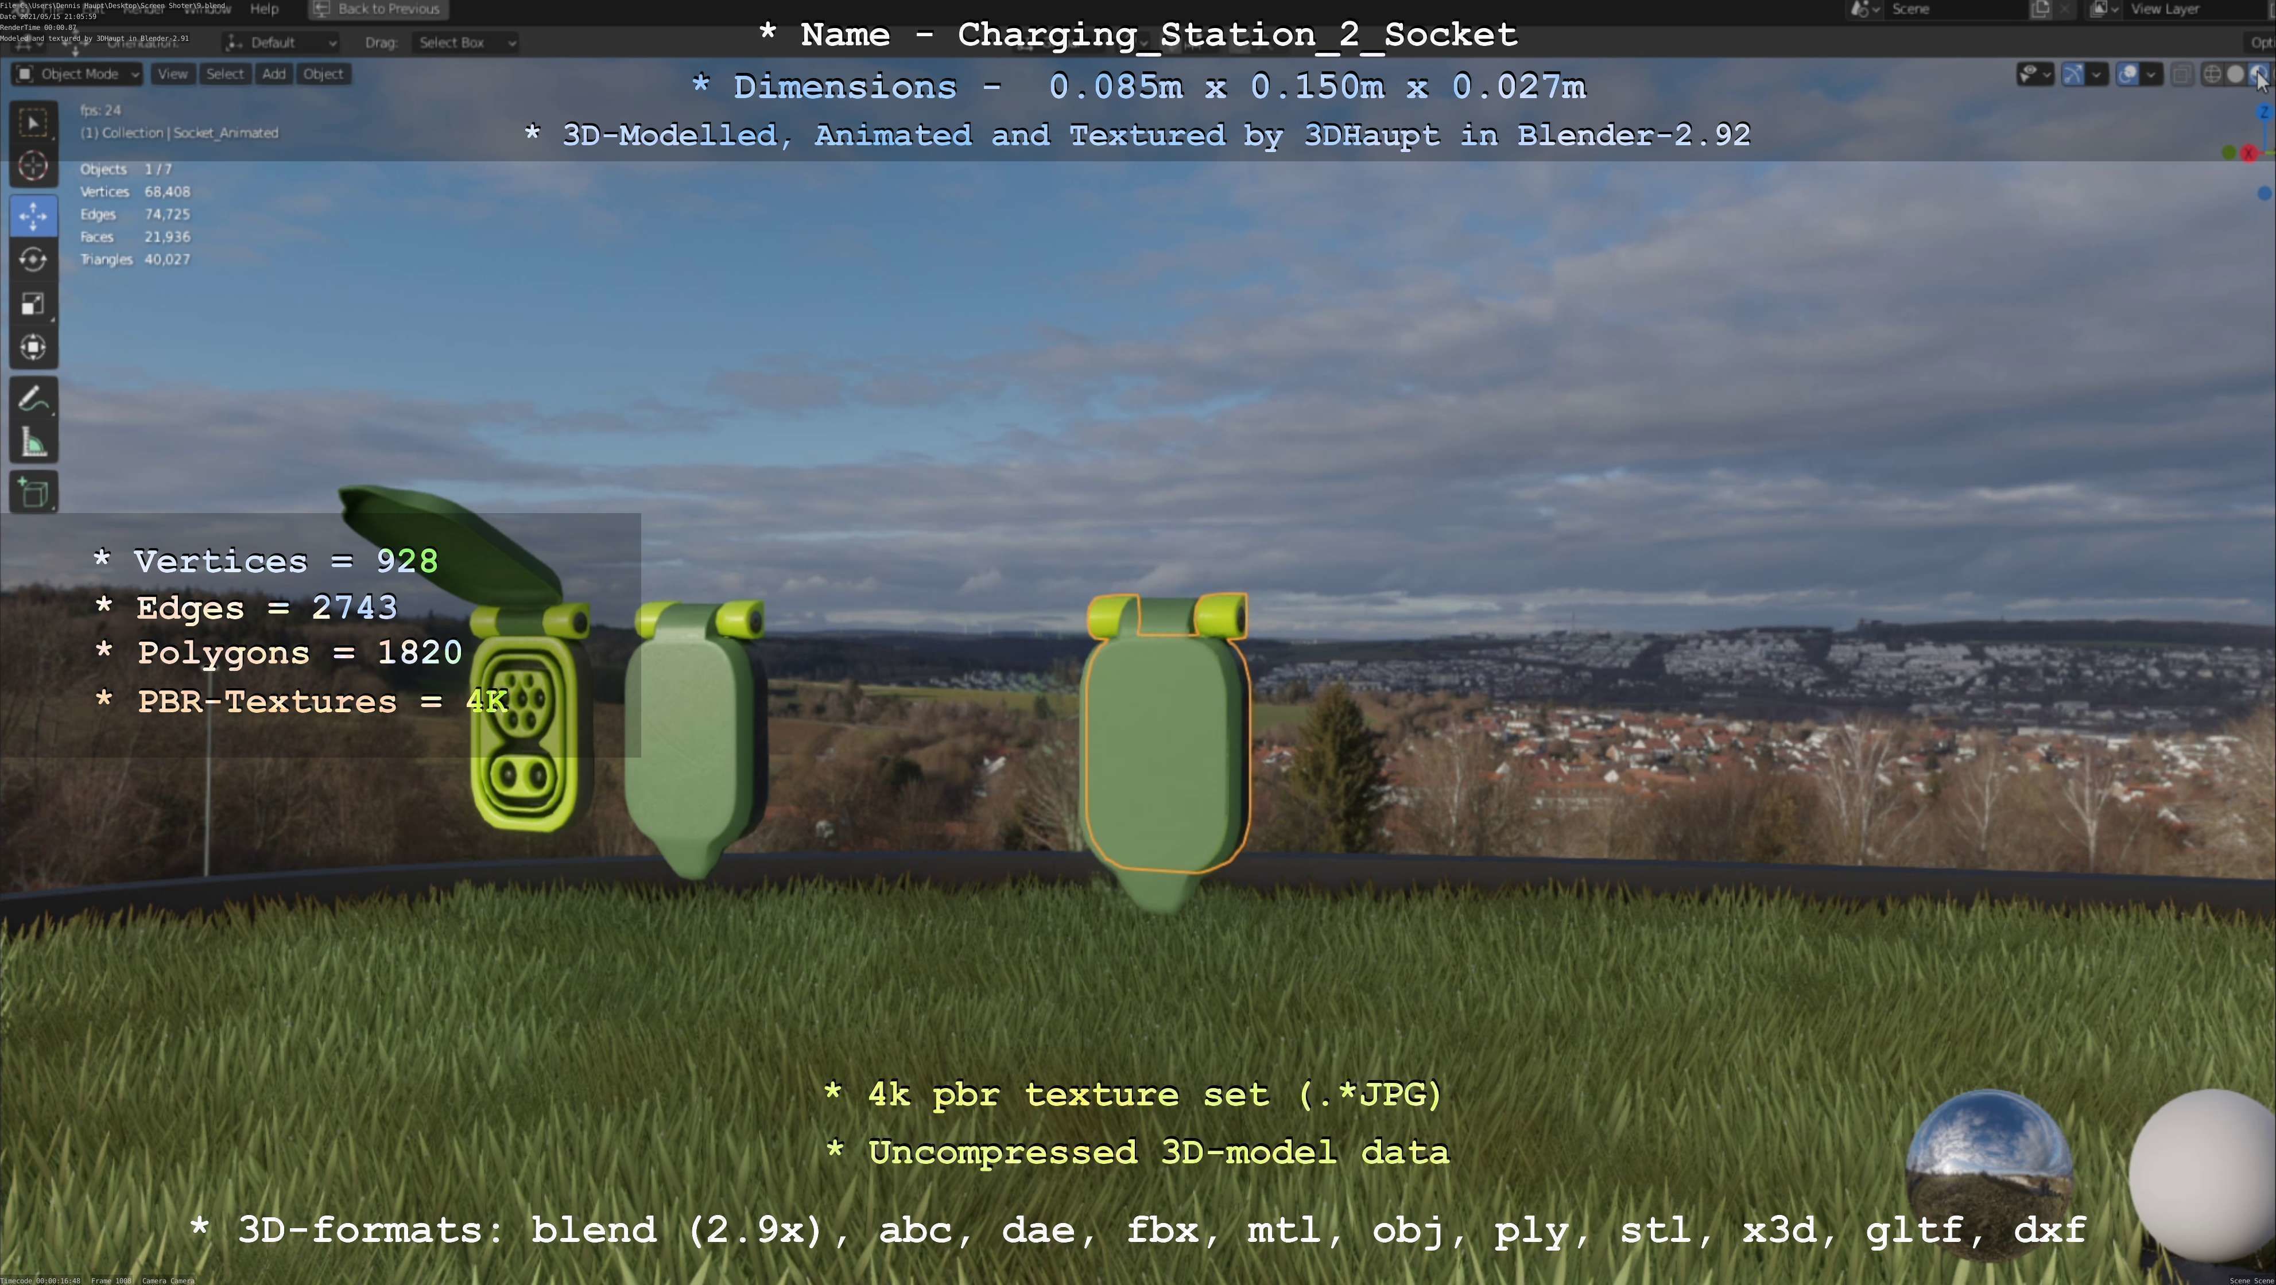This screenshot has height=1285, width=2276.
Task: Select the Scale tool
Action: (33, 304)
